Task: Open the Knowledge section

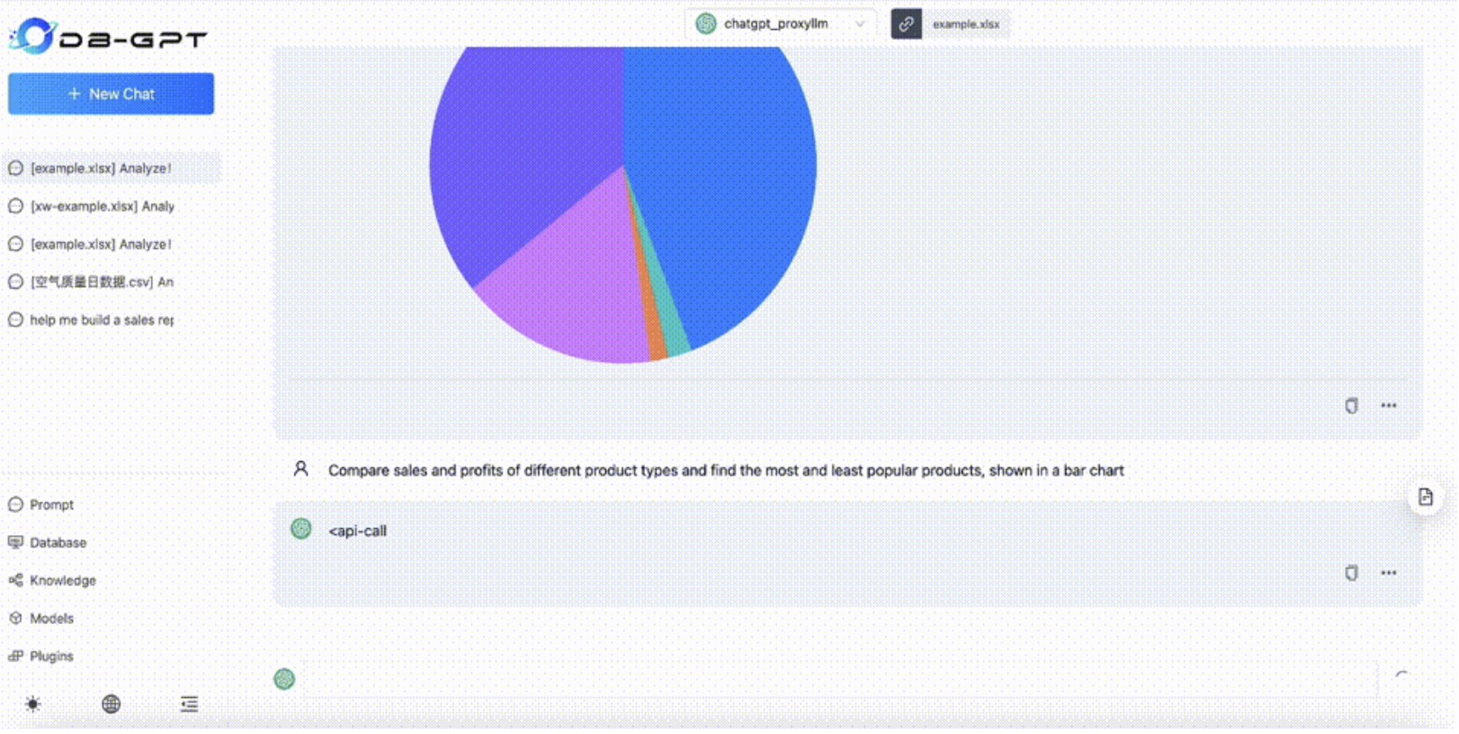Action: coord(62,581)
